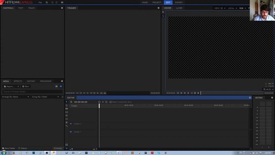
Task: Click Trimmer insert clip icon
Action: [x=101, y=93]
